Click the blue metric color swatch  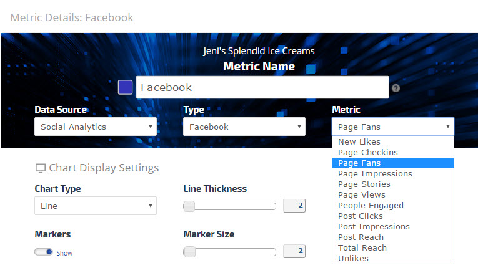click(125, 87)
